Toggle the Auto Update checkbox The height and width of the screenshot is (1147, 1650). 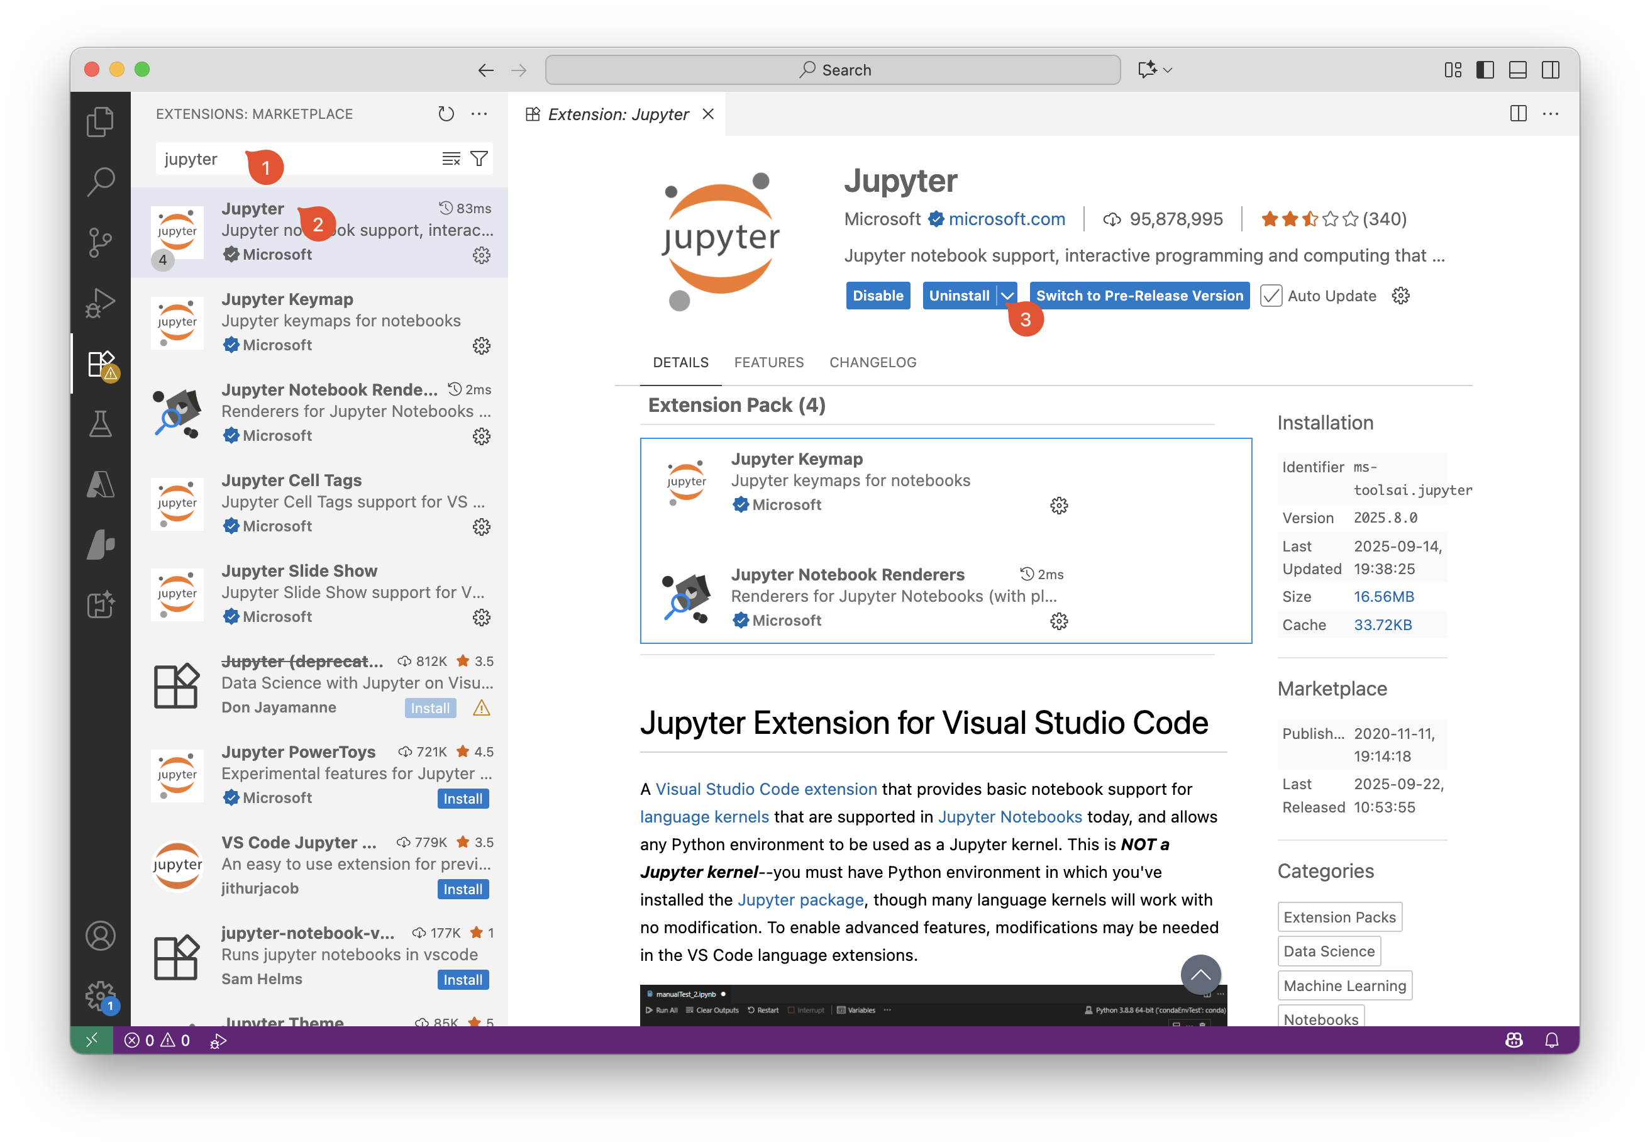pyautogui.click(x=1271, y=296)
